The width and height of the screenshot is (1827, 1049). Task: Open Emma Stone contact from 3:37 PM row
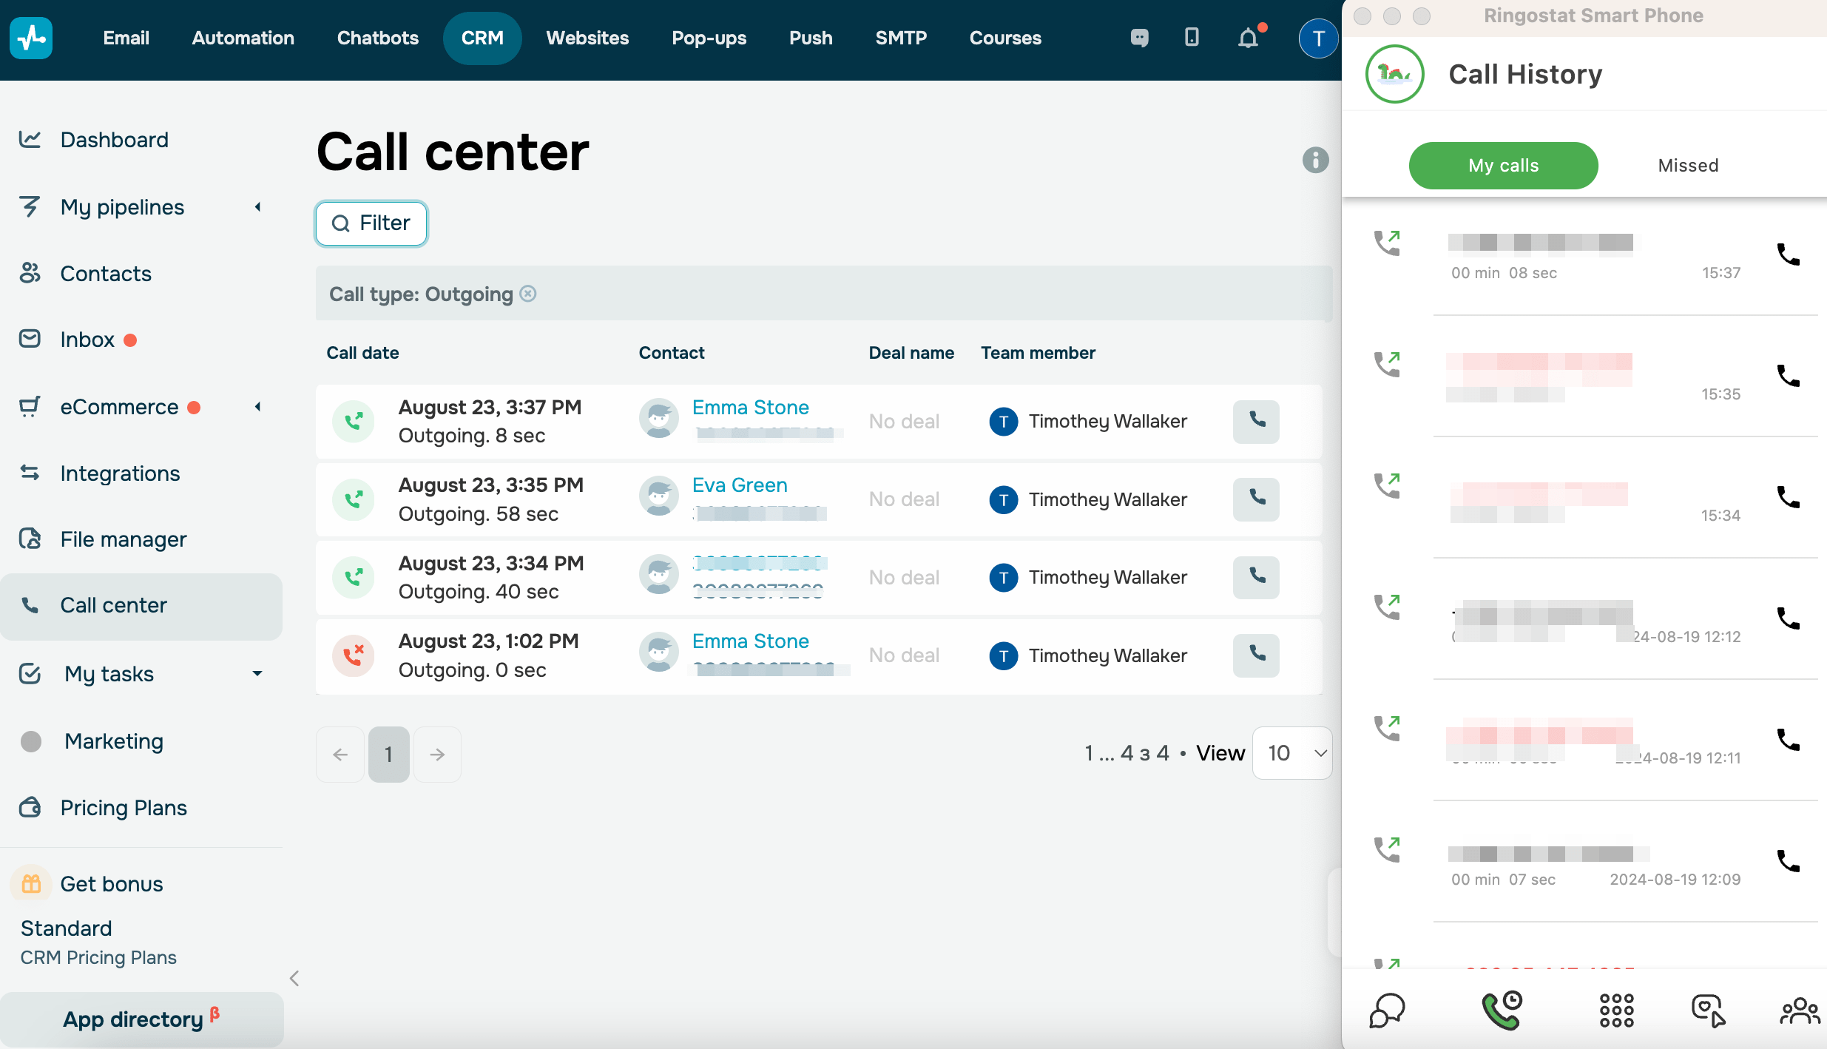(x=750, y=407)
